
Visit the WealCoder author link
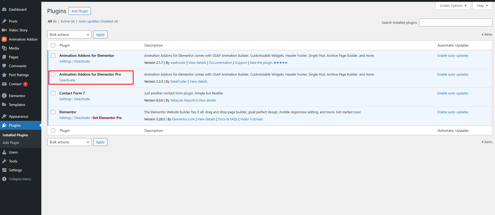click(178, 82)
